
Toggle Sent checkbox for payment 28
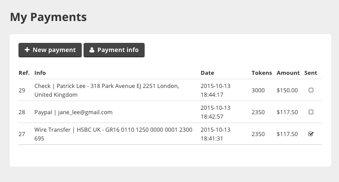[311, 112]
